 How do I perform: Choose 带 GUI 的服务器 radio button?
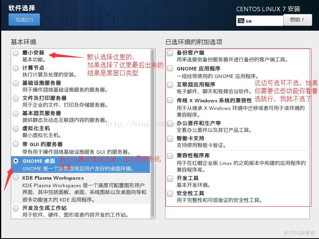16,144
